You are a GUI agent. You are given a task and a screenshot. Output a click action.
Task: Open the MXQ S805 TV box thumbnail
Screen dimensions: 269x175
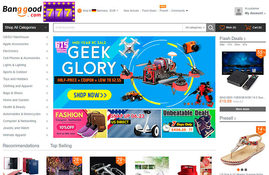coord(243,70)
